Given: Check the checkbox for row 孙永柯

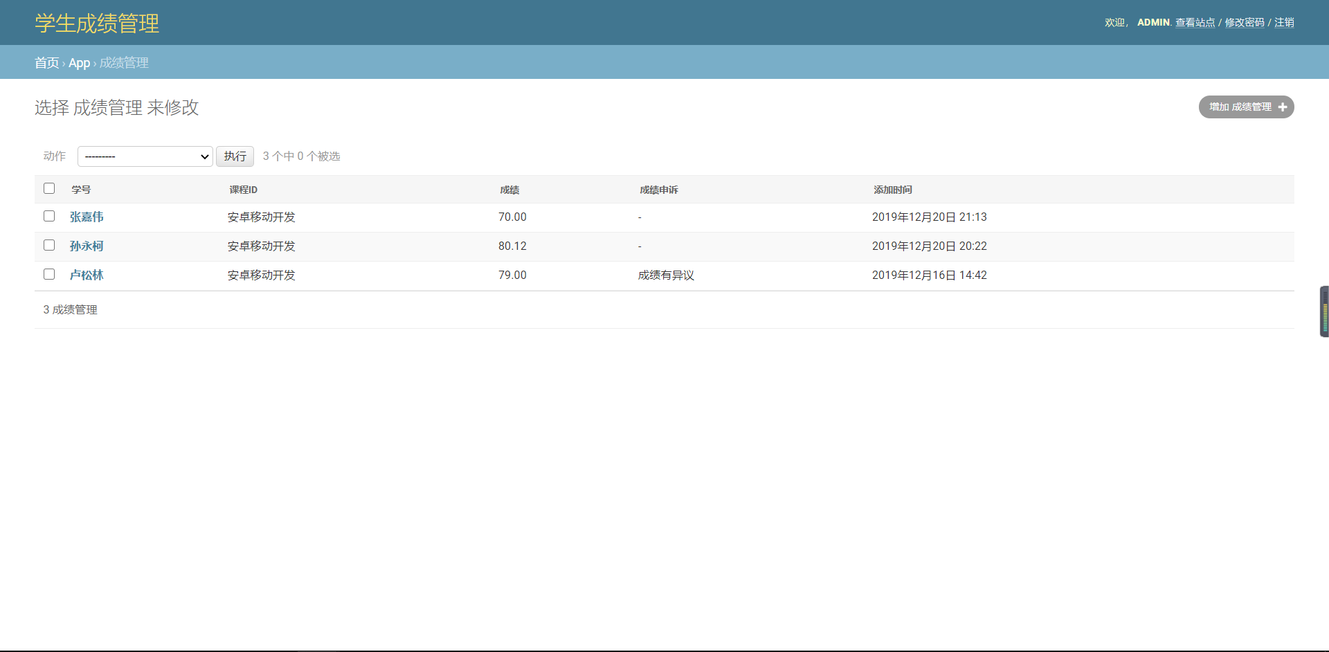Looking at the screenshot, I should coord(49,245).
